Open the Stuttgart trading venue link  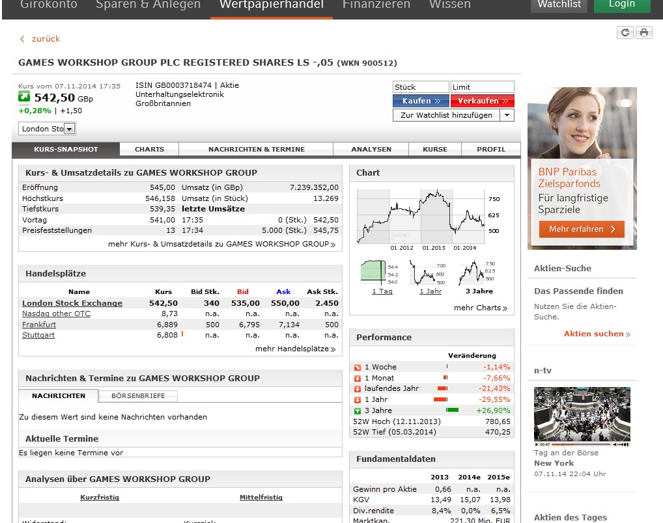pos(38,335)
